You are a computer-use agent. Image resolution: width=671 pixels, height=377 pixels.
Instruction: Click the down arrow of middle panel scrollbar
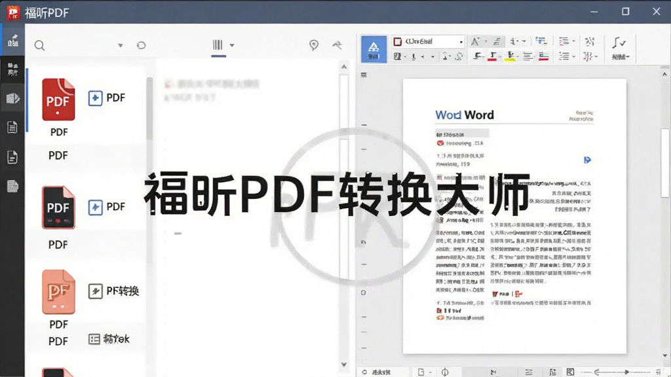click(344, 365)
